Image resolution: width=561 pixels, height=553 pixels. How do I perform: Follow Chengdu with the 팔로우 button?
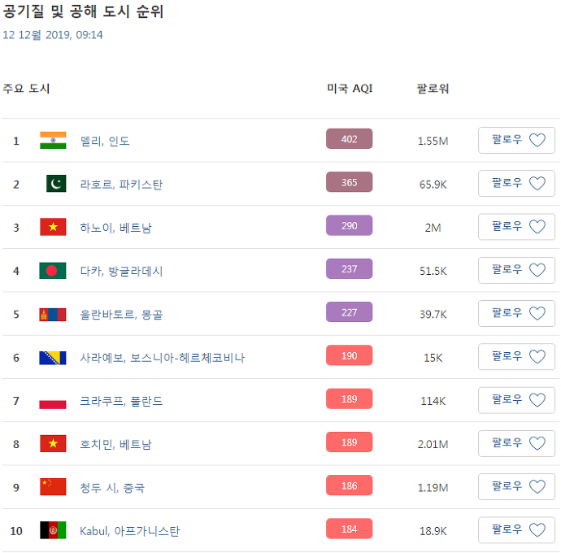[516, 487]
